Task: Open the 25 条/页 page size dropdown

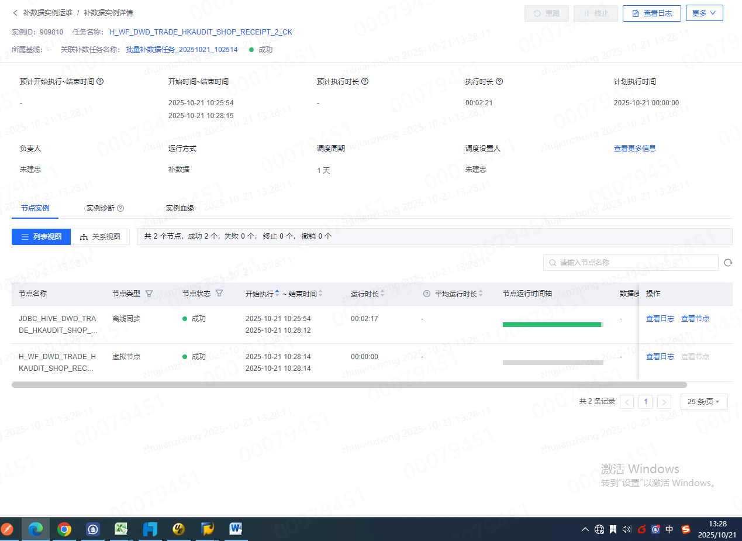Action: [x=704, y=402]
